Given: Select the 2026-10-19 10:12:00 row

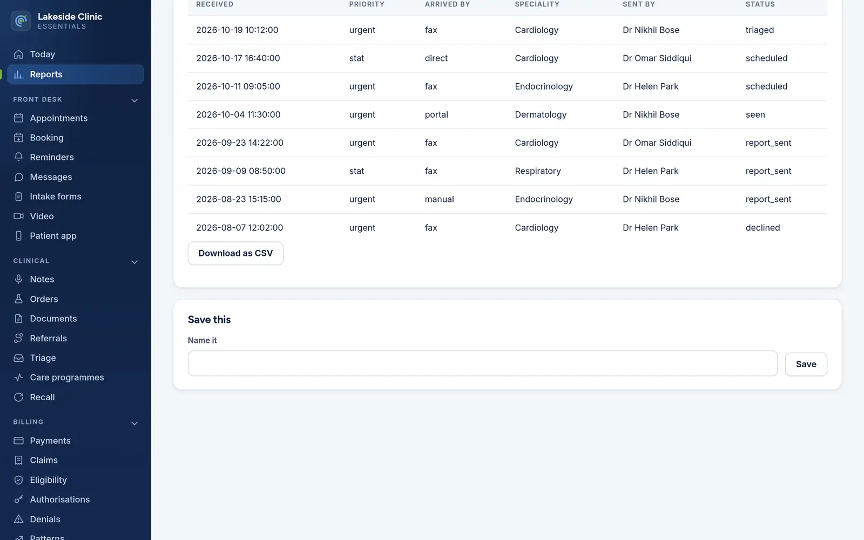Looking at the screenshot, I should pyautogui.click(x=507, y=30).
